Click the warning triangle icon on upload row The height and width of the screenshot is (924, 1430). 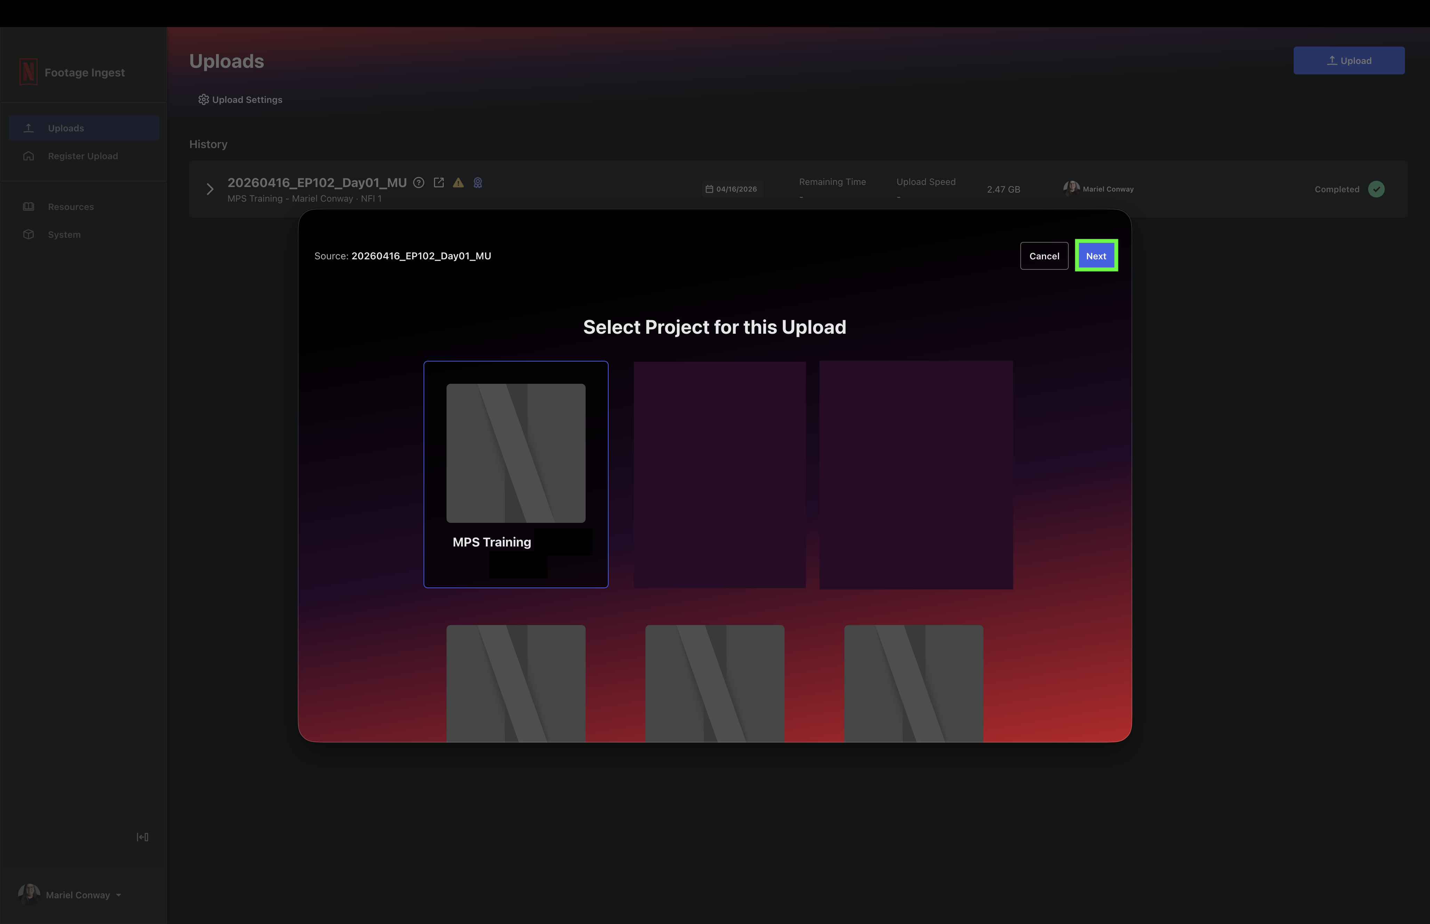pyautogui.click(x=458, y=183)
